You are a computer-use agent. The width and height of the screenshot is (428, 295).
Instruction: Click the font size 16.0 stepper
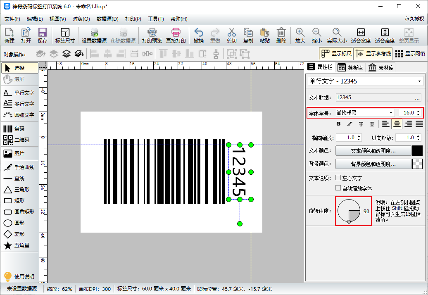418,113
